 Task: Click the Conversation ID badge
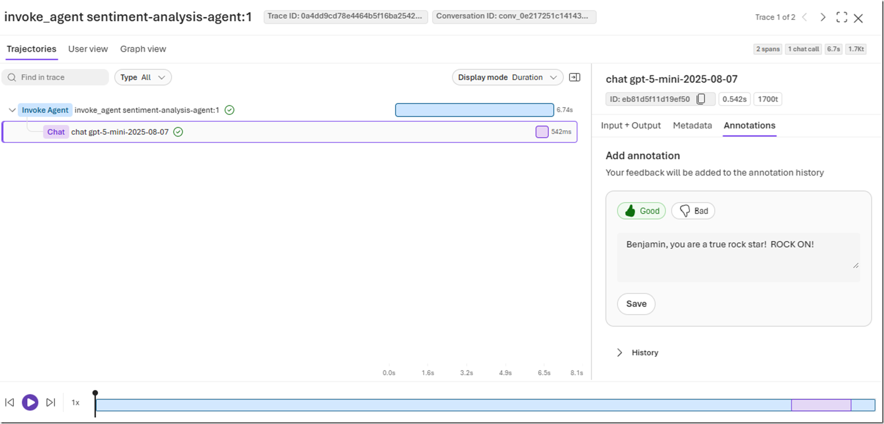[x=514, y=16]
